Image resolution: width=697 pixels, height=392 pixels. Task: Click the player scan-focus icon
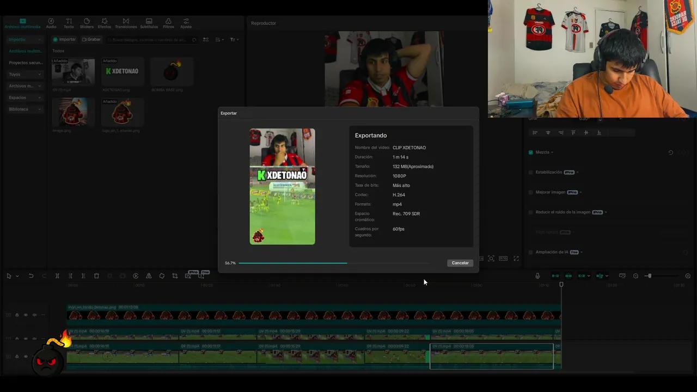(491, 259)
